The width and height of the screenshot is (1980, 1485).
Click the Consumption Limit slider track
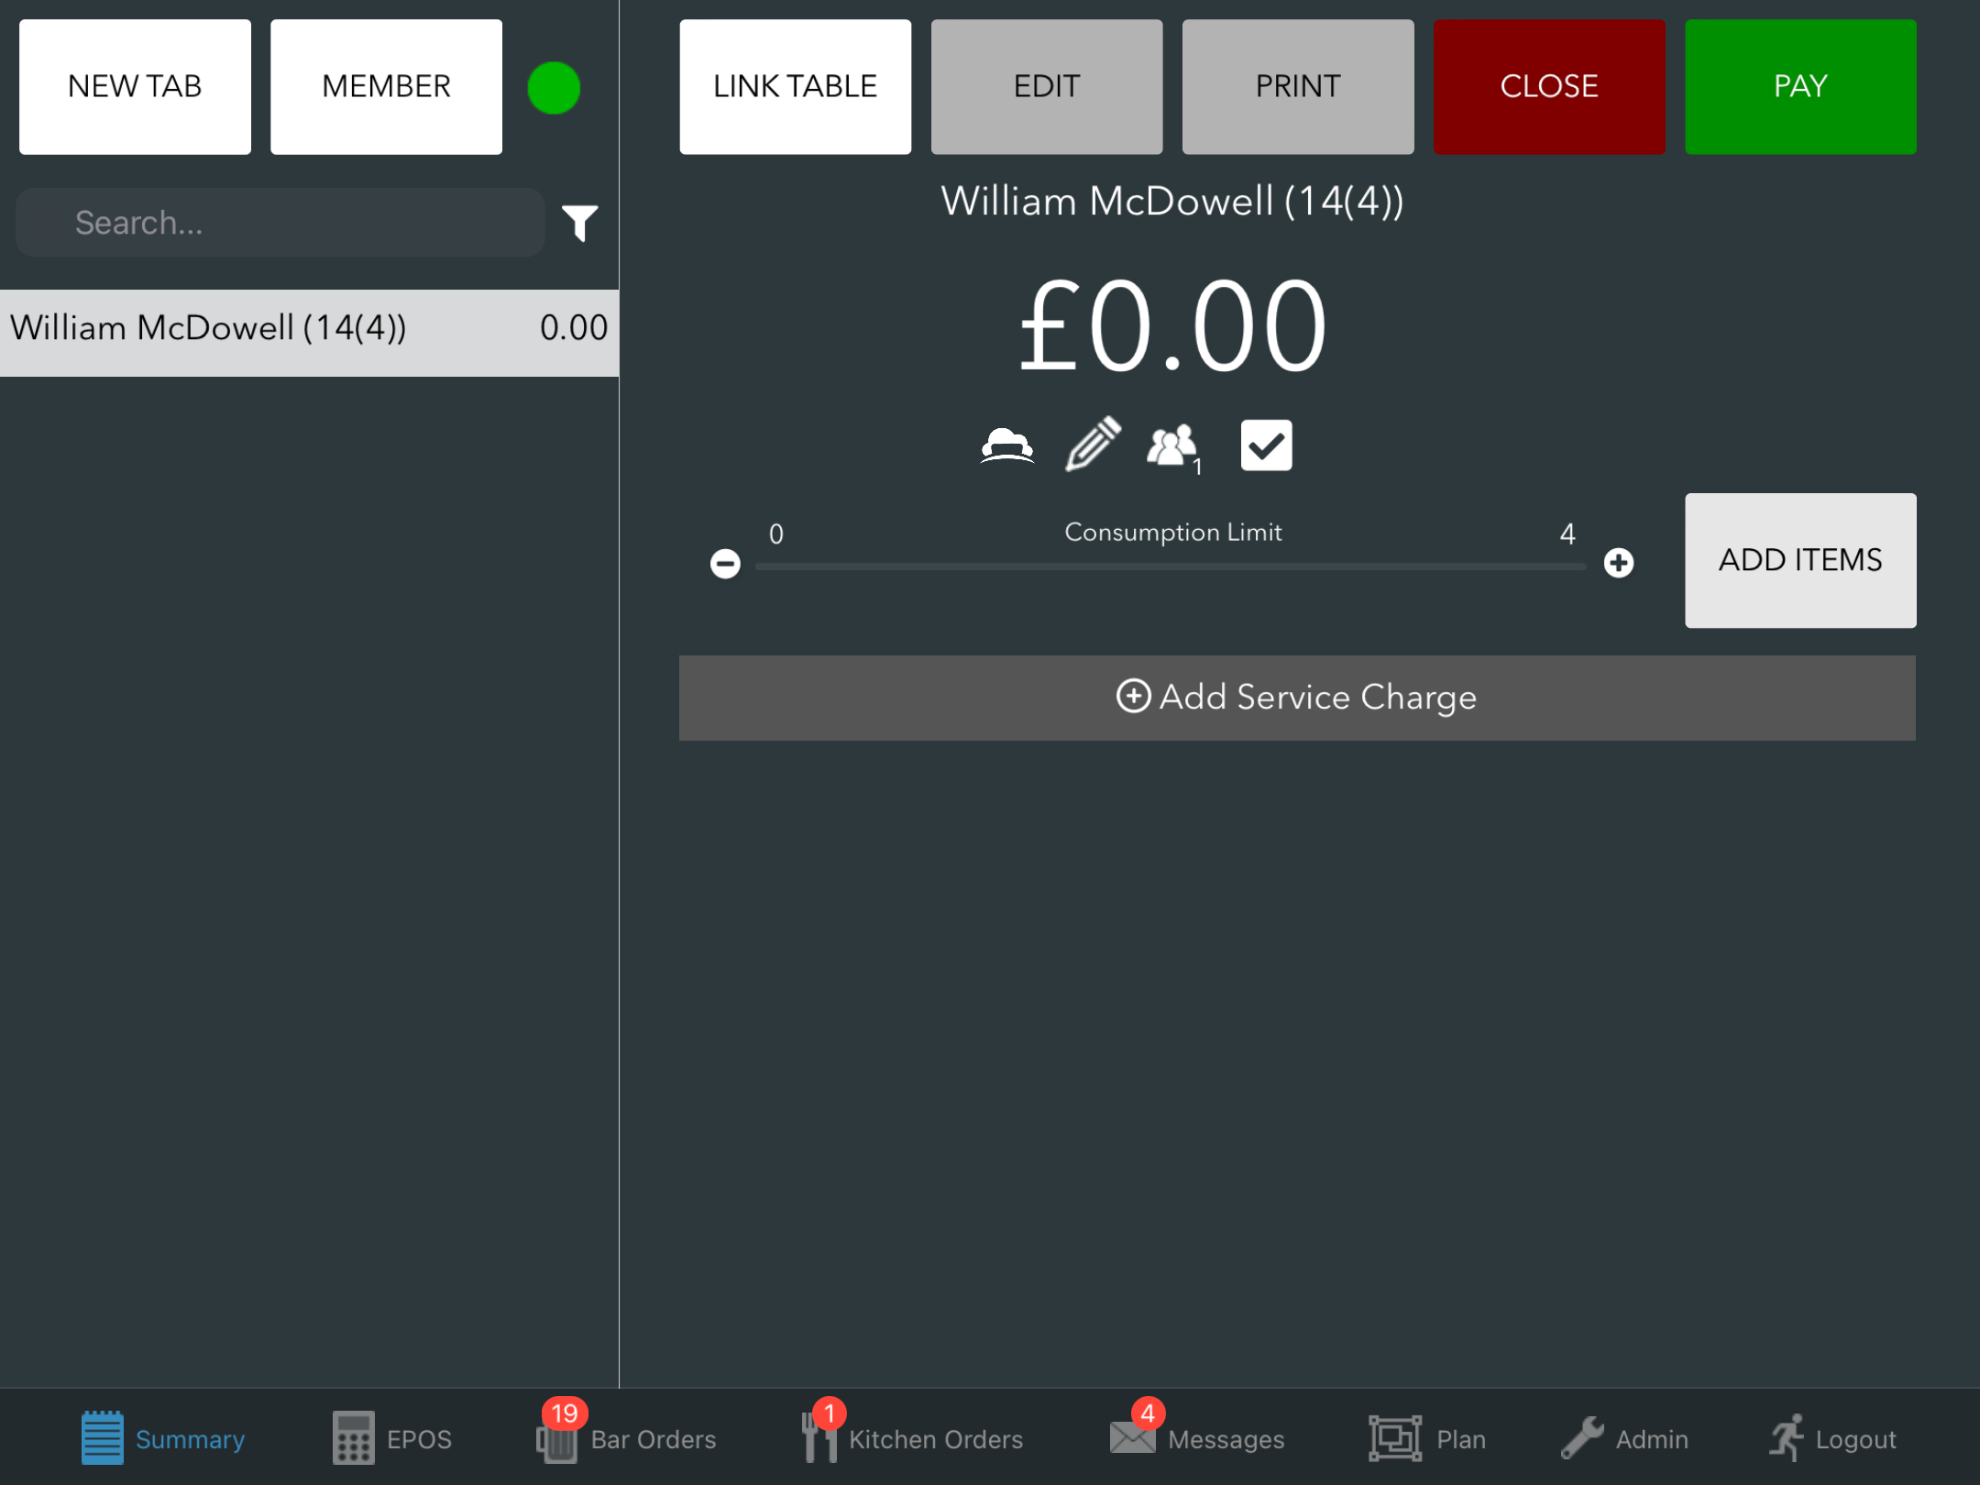[x=1171, y=567]
